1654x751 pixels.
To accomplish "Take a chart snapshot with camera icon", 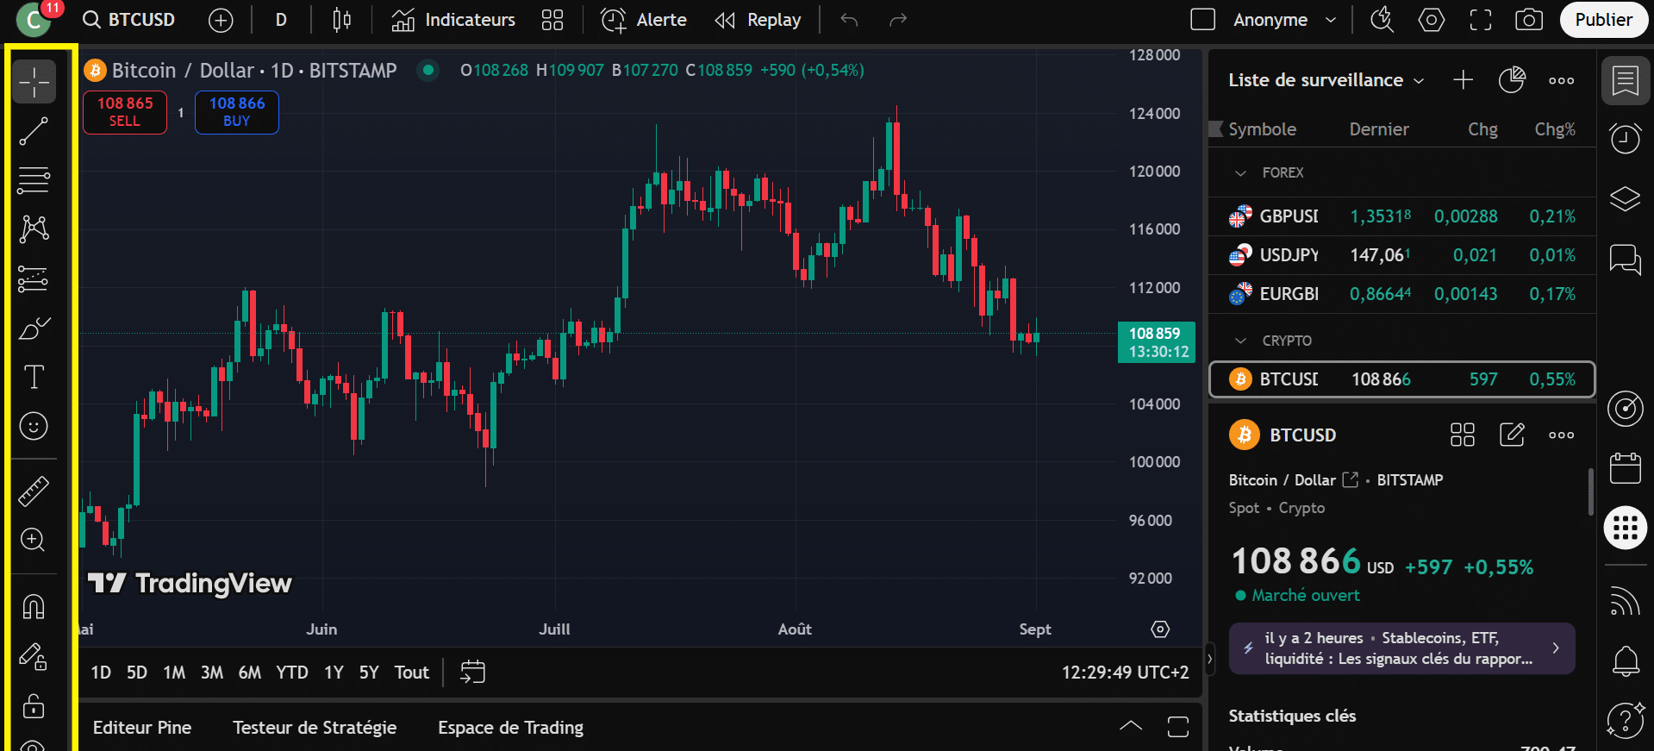I will coord(1529,20).
